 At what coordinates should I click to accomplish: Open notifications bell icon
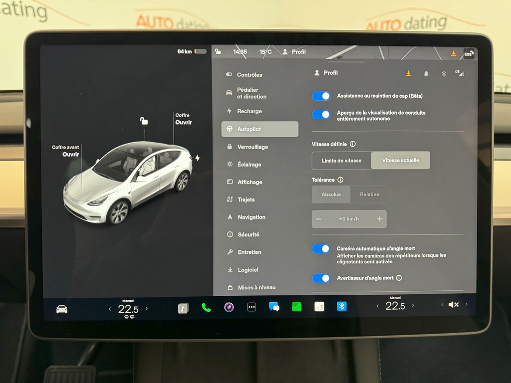tap(426, 74)
